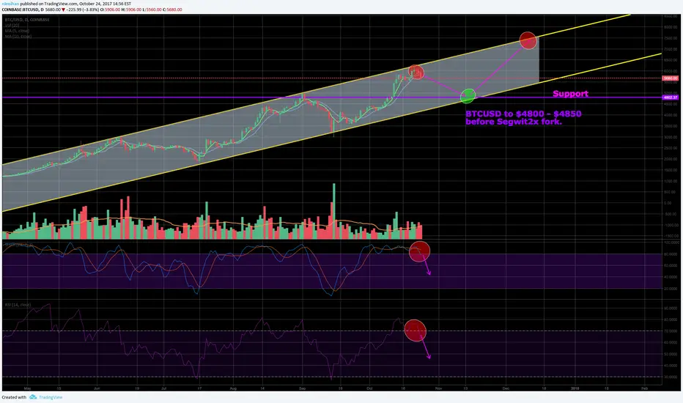Click the 7500.00 price scale label
683x403 pixels.
(671, 38)
